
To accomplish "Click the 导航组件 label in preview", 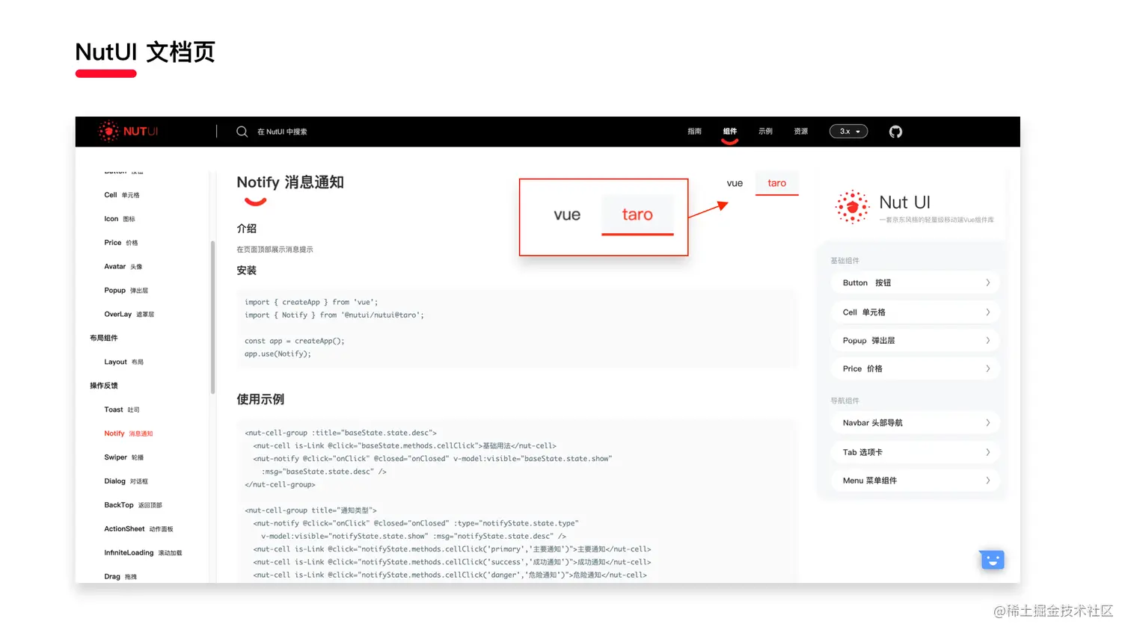I will [x=845, y=401].
